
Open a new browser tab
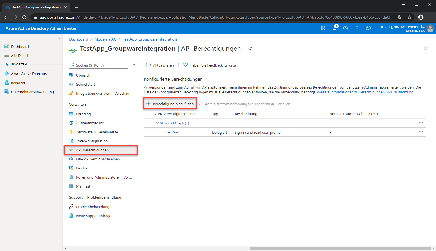[x=76, y=7]
